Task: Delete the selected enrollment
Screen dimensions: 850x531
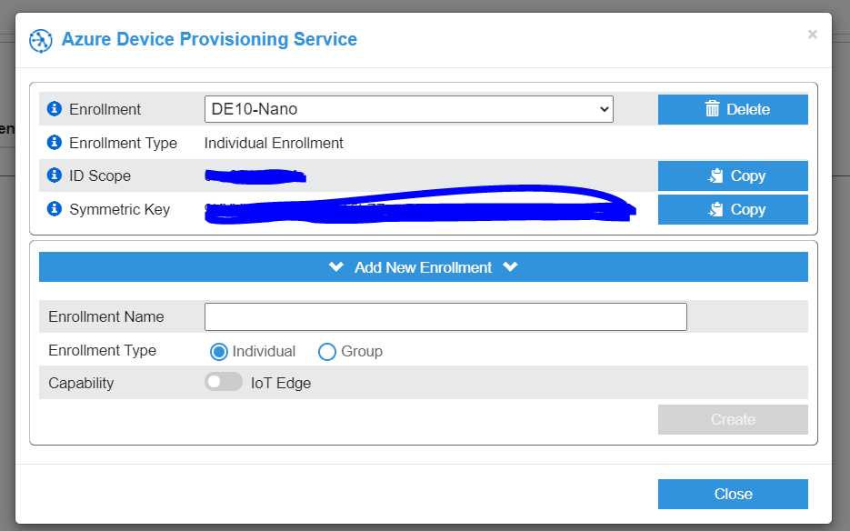Action: (x=733, y=109)
